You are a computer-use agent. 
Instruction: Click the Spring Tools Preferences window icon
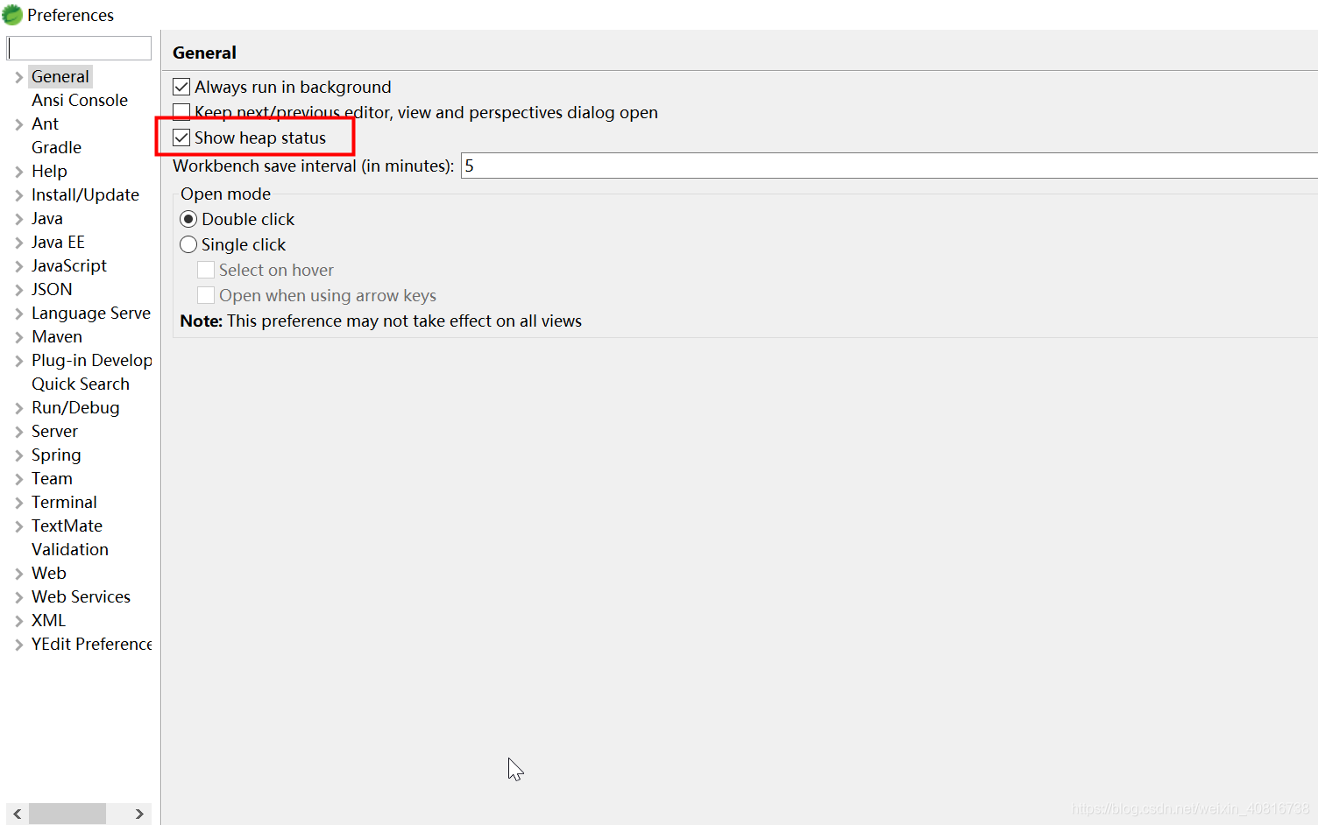12,15
